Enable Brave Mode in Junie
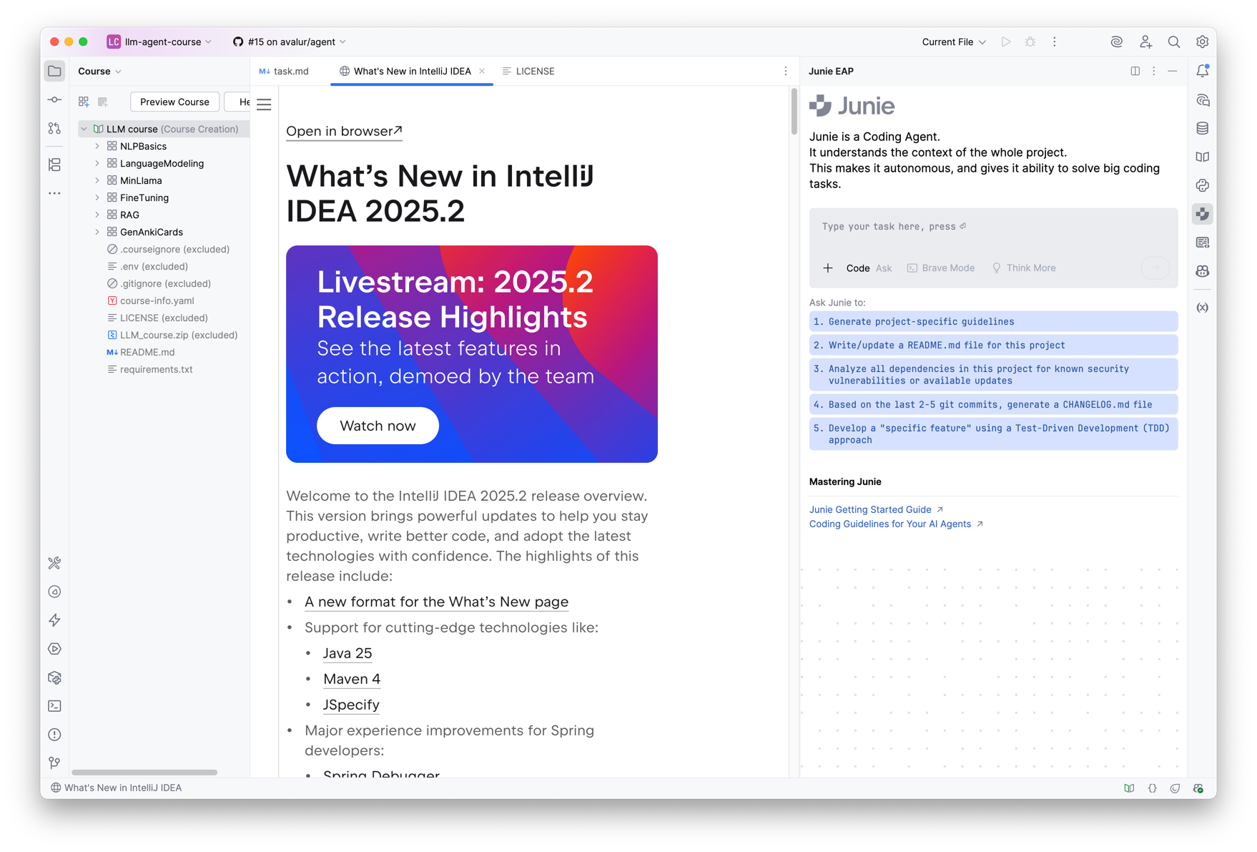The image size is (1257, 852). point(941,268)
